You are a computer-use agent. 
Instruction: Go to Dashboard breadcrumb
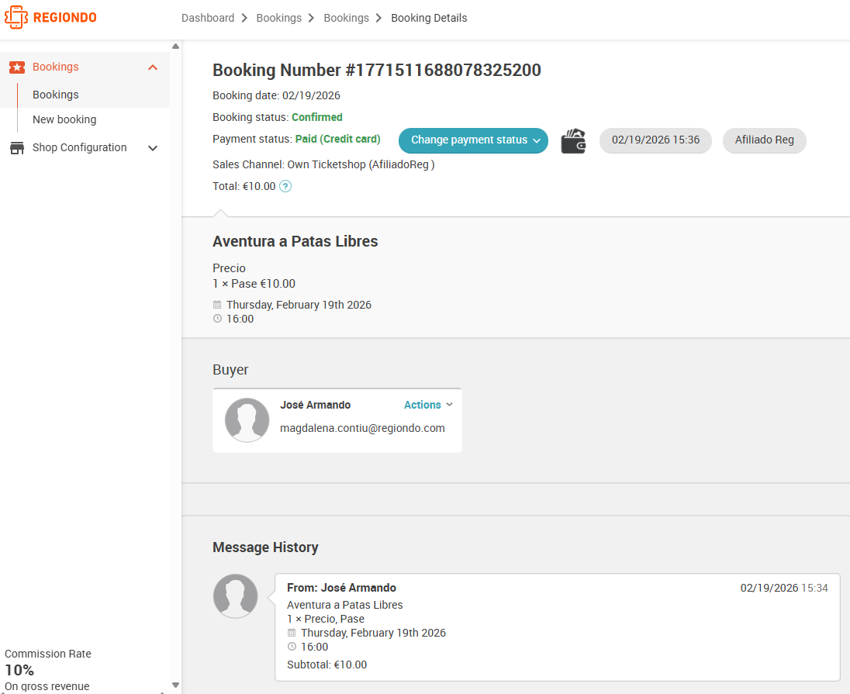click(x=208, y=18)
